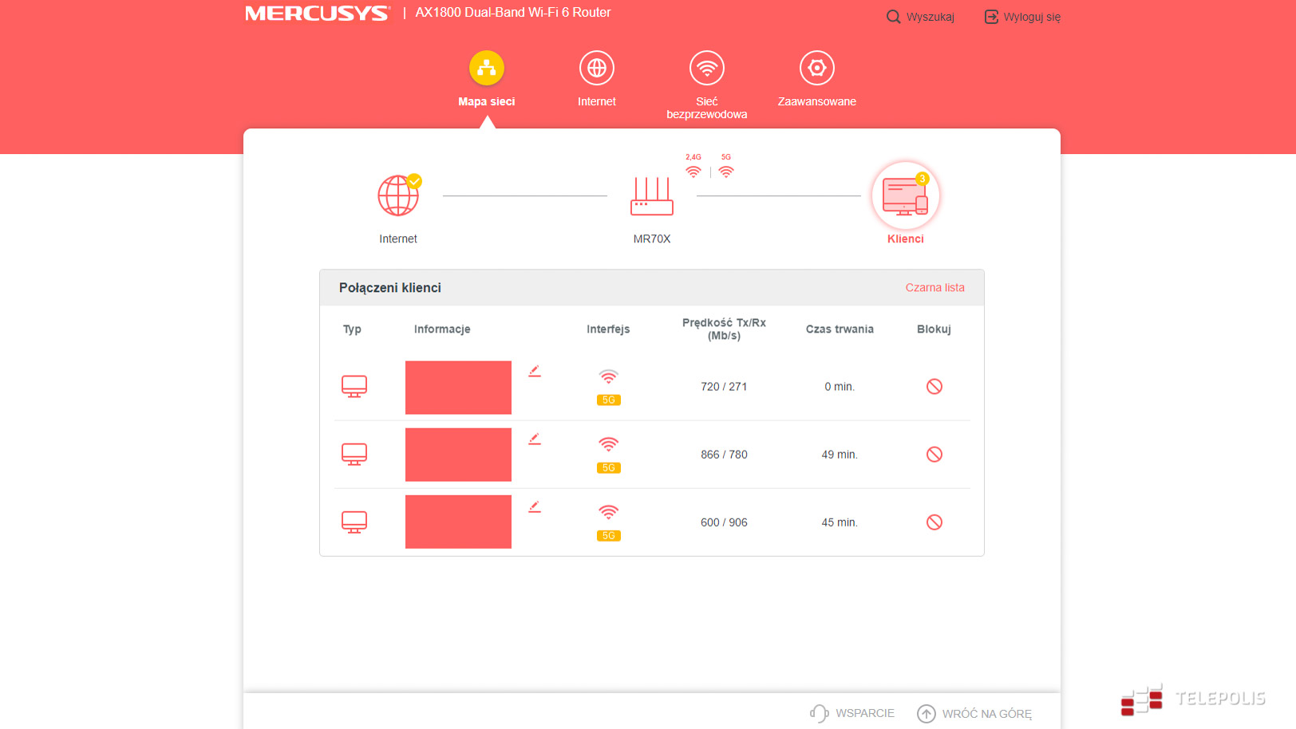Block the client connected 45 min.
1296x729 pixels.
pyautogui.click(x=934, y=522)
